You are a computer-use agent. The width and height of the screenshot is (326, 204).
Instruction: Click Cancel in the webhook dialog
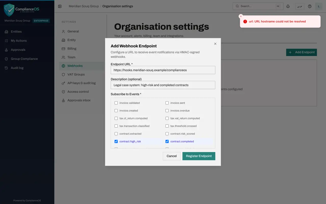172,156
